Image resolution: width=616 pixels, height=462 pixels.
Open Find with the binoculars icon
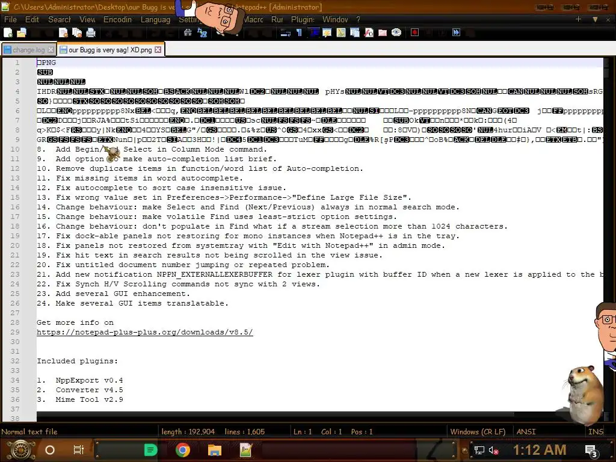coord(188,32)
